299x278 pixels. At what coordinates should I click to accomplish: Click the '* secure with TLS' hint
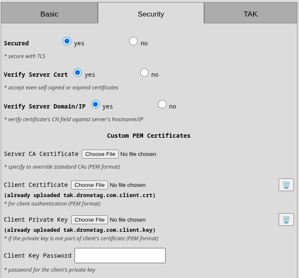tap(25, 56)
